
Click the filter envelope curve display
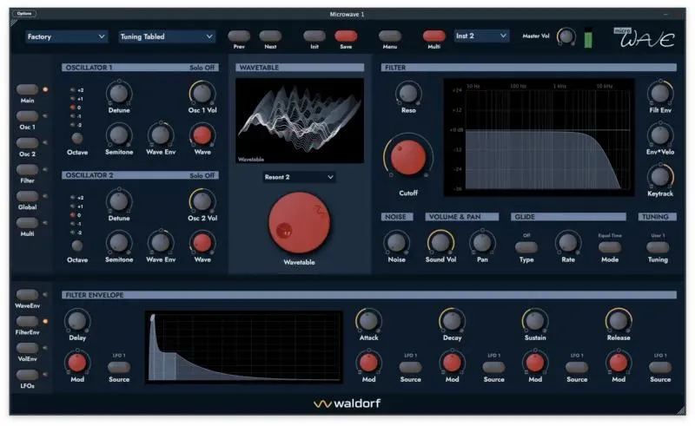click(x=244, y=347)
